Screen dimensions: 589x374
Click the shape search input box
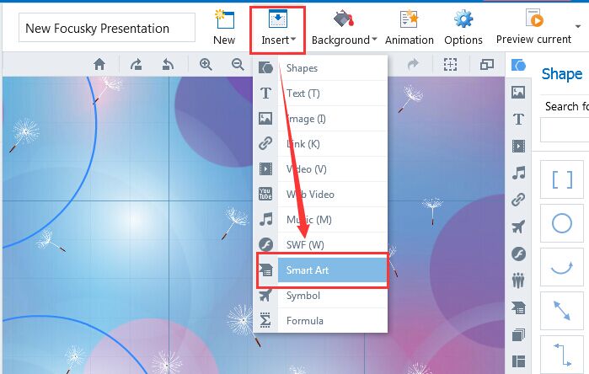(565, 130)
